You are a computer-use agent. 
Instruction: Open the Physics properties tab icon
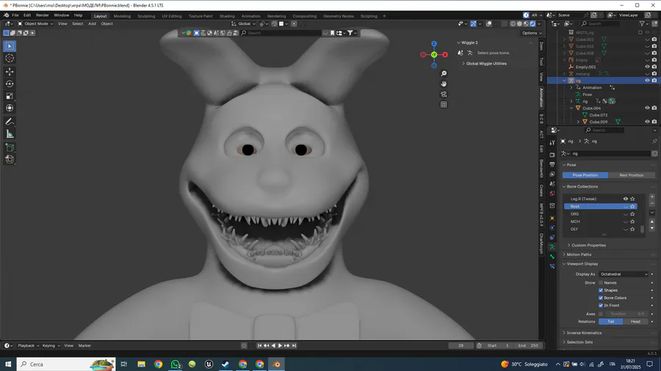click(x=552, y=227)
